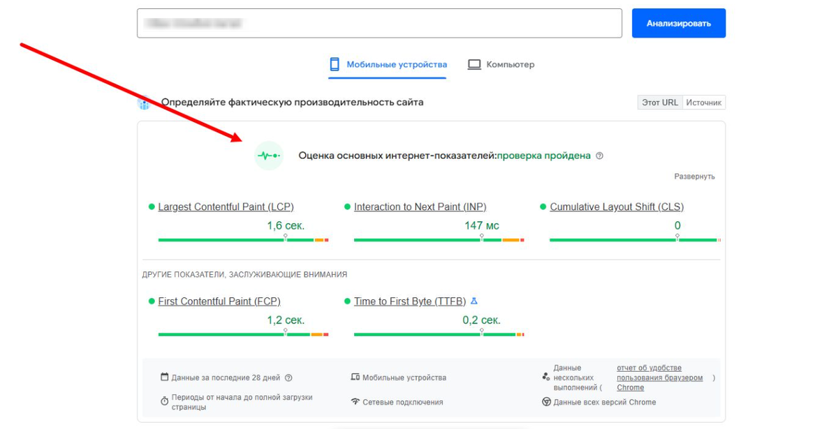The height and width of the screenshot is (429, 838).
Task: Click inside the URL input field
Action: tap(381, 22)
